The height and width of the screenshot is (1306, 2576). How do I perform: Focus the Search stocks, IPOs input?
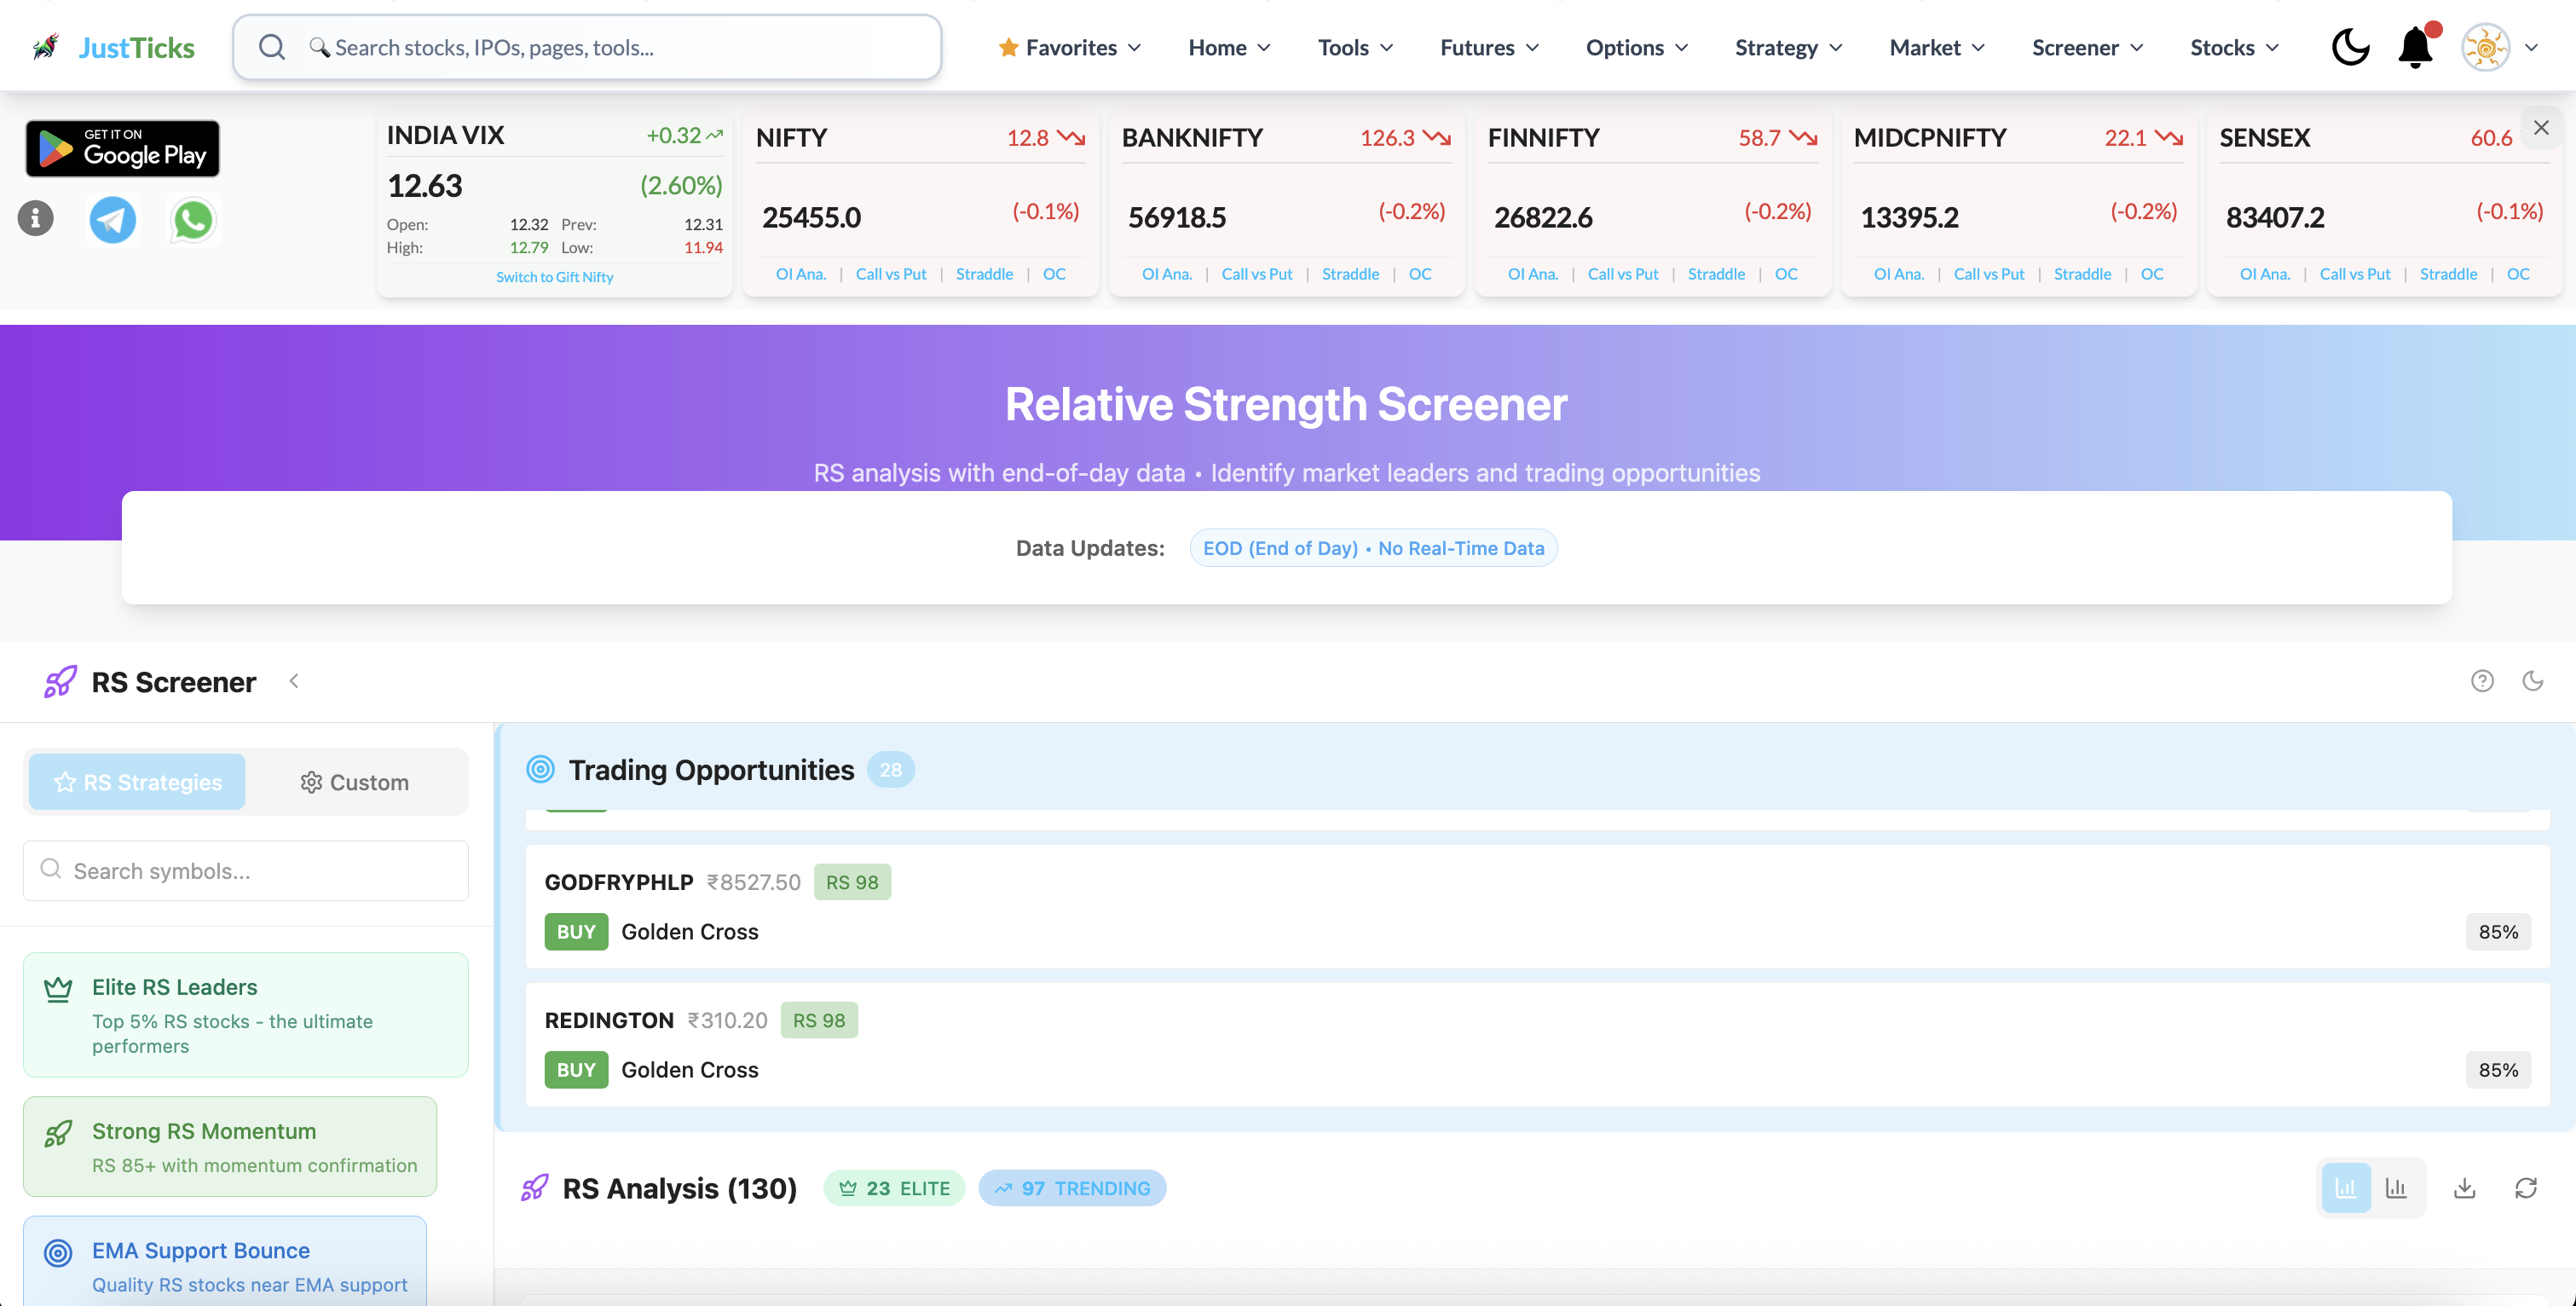click(587, 47)
